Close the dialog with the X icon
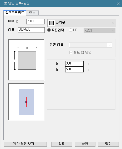Viewport: 122px width, 149px height. click(118, 4)
